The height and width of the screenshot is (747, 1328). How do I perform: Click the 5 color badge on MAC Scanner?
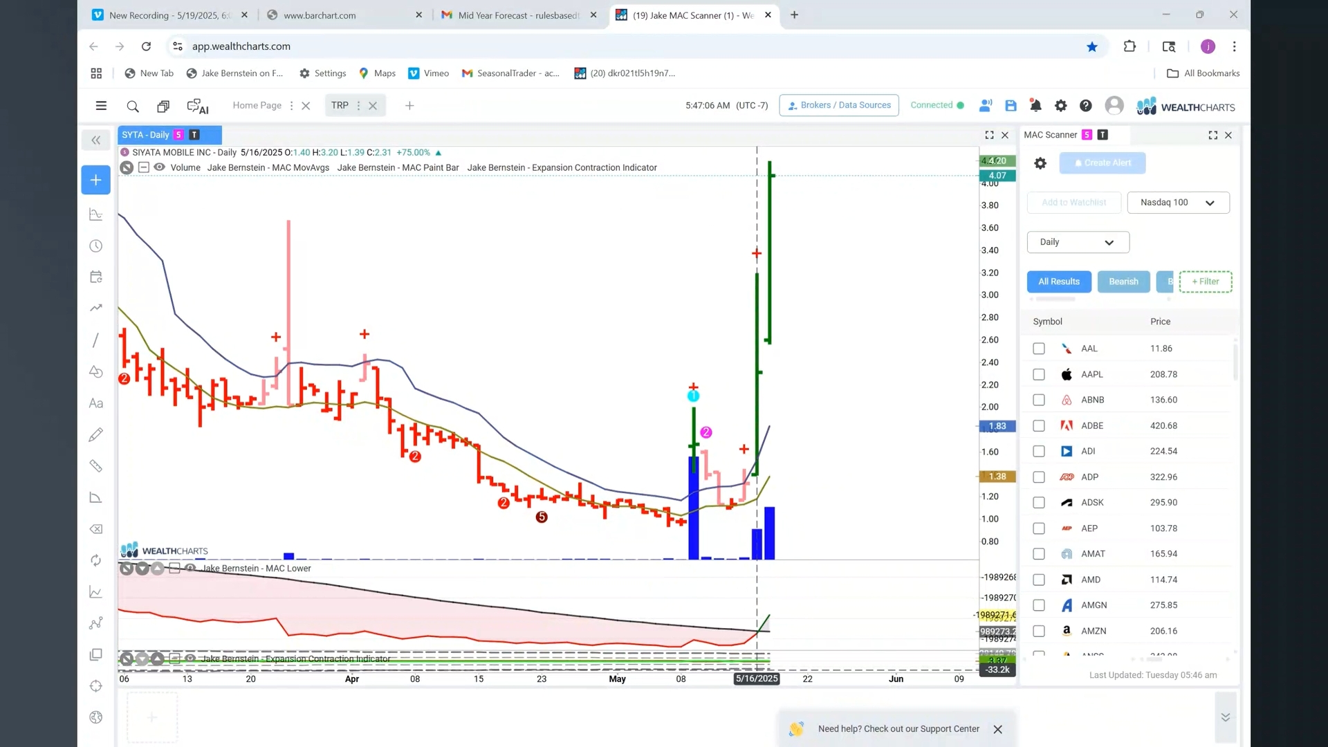[1087, 135]
